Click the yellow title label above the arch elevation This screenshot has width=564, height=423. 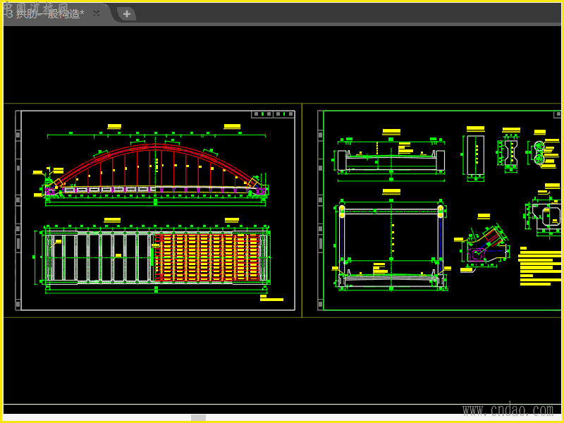(114, 127)
